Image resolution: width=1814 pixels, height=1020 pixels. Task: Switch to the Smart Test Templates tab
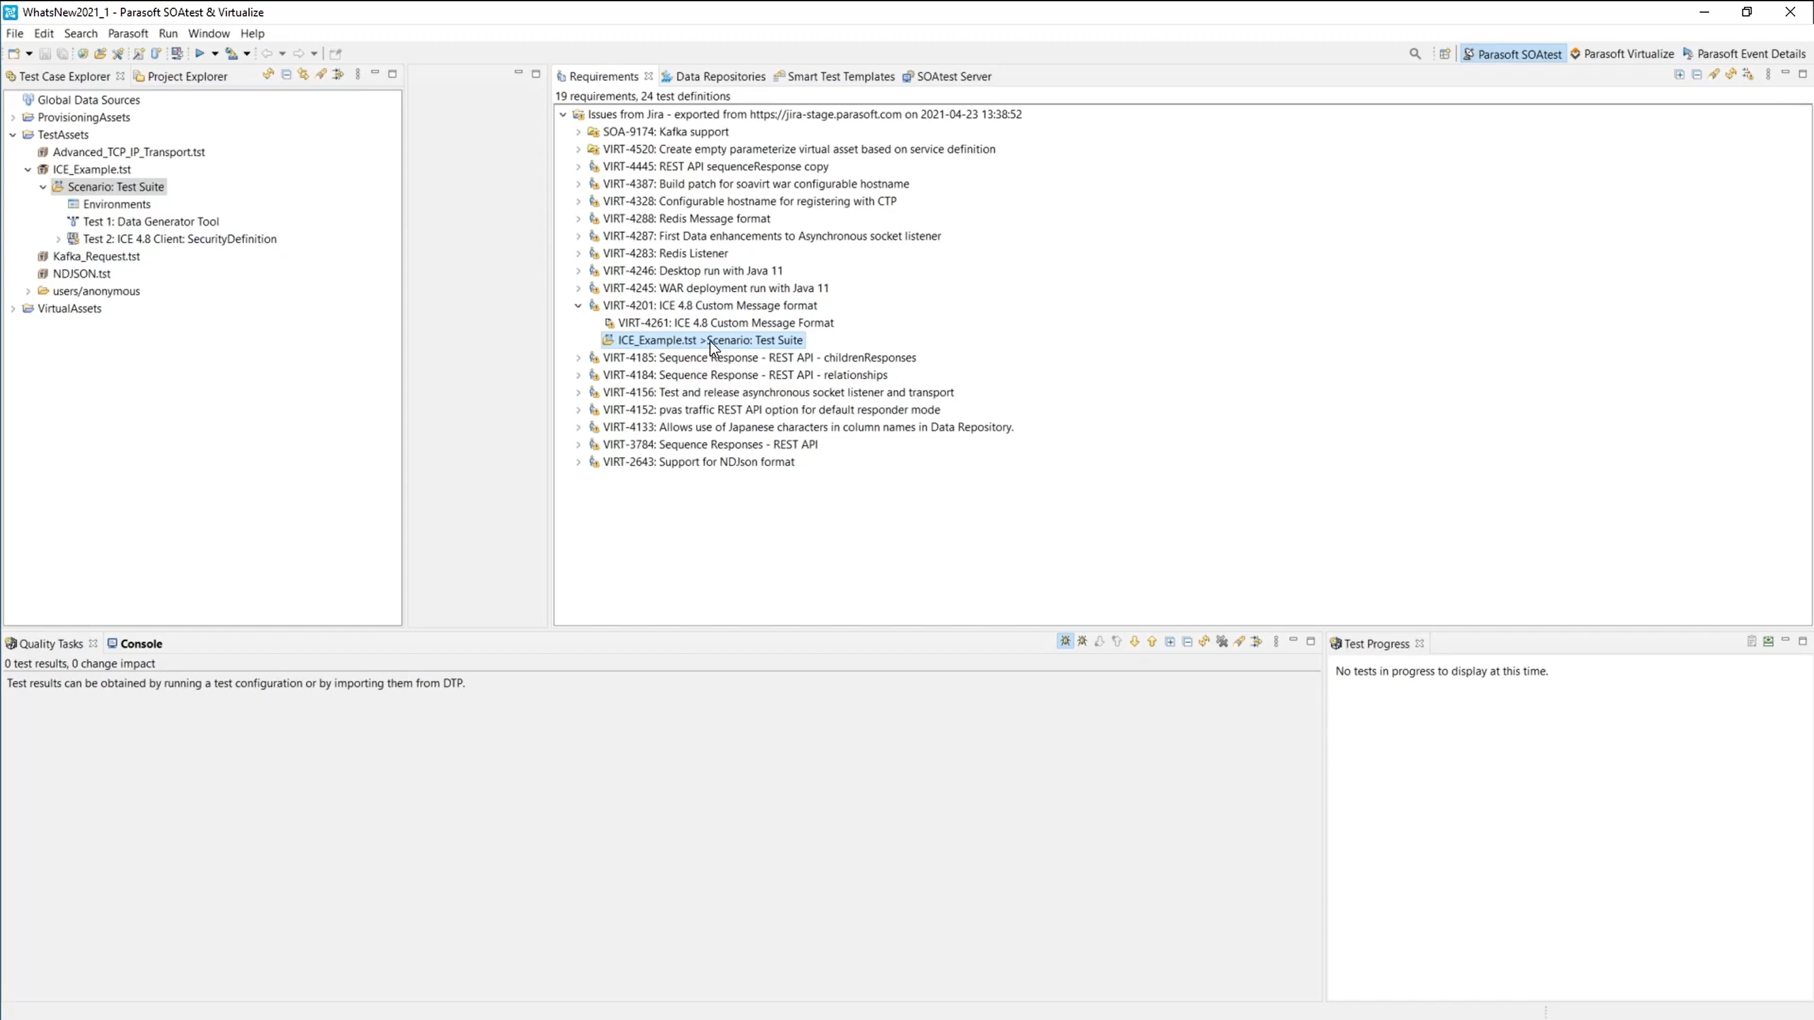pyautogui.click(x=835, y=76)
